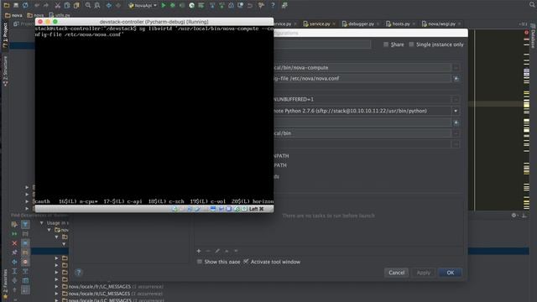
Task: Click the browse button beside the nova-compute script field
Action: coord(456,67)
